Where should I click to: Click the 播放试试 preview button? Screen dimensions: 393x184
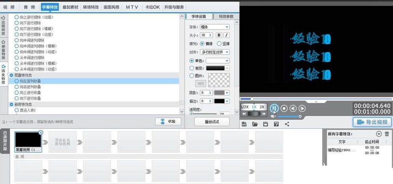pos(212,122)
